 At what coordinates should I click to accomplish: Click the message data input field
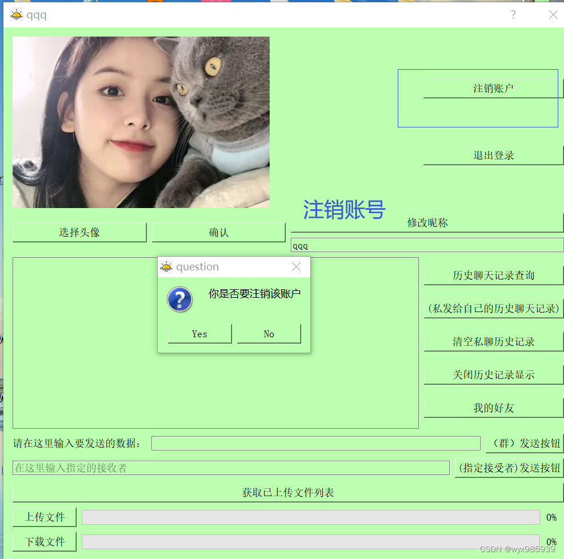coord(316,443)
